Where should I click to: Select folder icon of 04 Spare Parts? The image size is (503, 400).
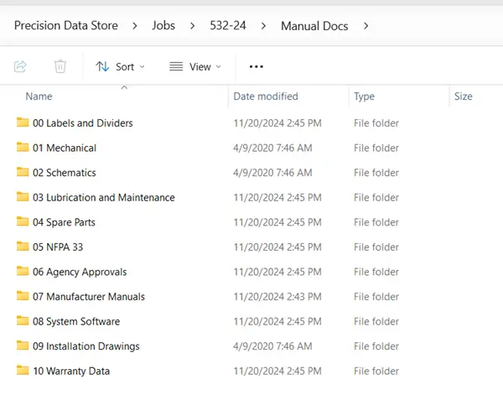tap(23, 221)
